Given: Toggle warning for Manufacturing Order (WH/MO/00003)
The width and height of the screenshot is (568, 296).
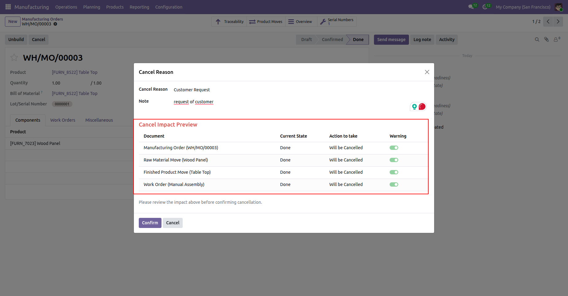Looking at the screenshot, I should [394, 148].
